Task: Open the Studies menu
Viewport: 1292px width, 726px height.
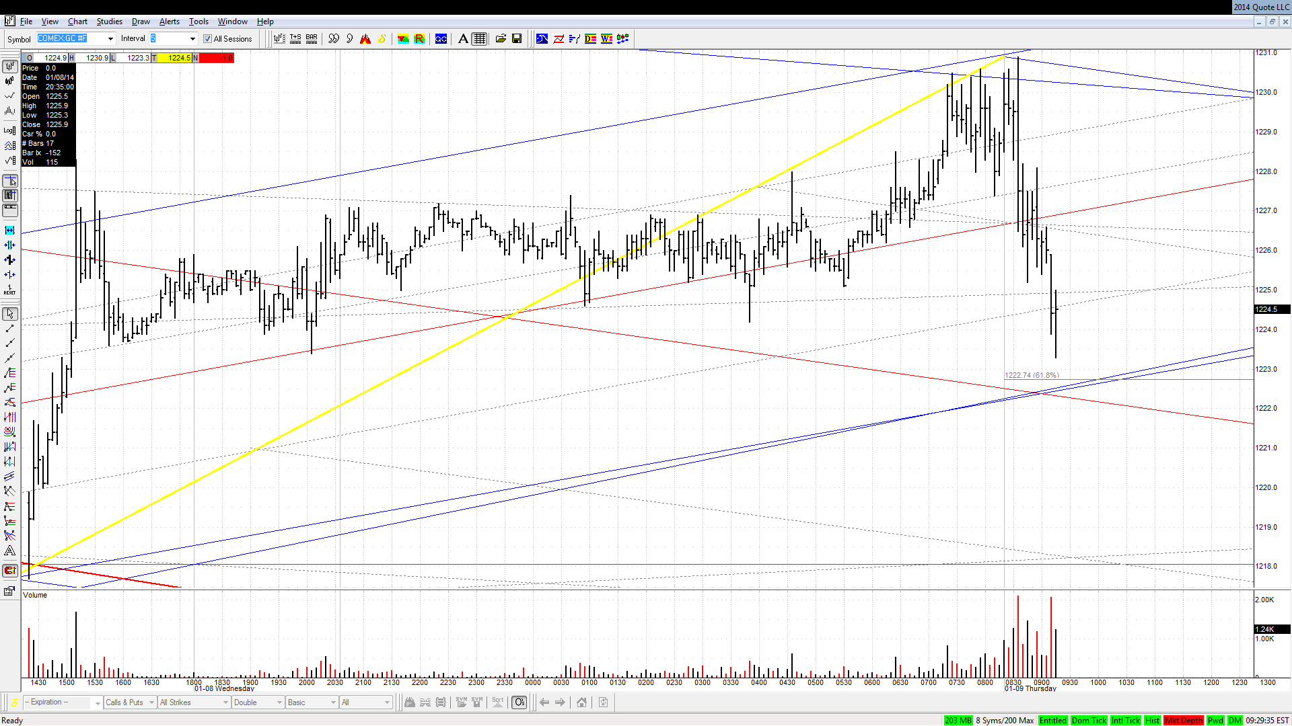Action: pos(109,22)
